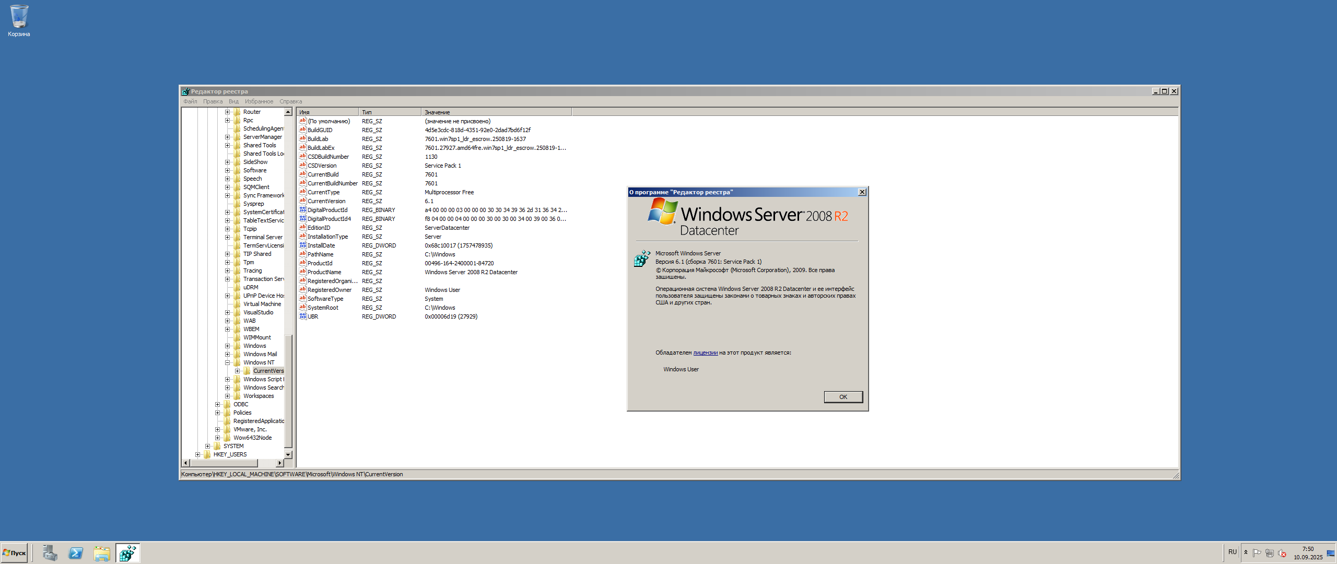Select the VMware, Inc. key
1337x564 pixels.
[x=250, y=429]
